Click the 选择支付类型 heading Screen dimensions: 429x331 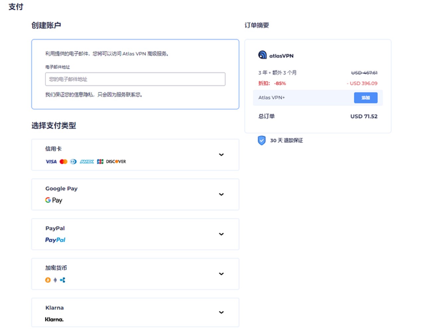[54, 125]
